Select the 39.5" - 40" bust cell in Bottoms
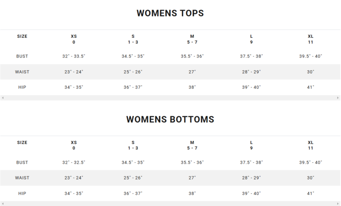The height and width of the screenshot is (206, 341). pos(311,163)
